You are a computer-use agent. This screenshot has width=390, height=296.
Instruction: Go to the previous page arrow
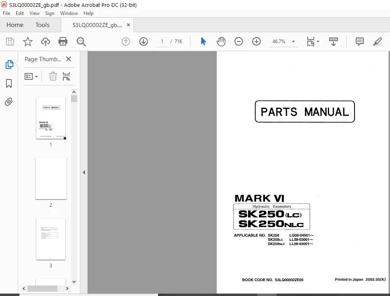126,42
